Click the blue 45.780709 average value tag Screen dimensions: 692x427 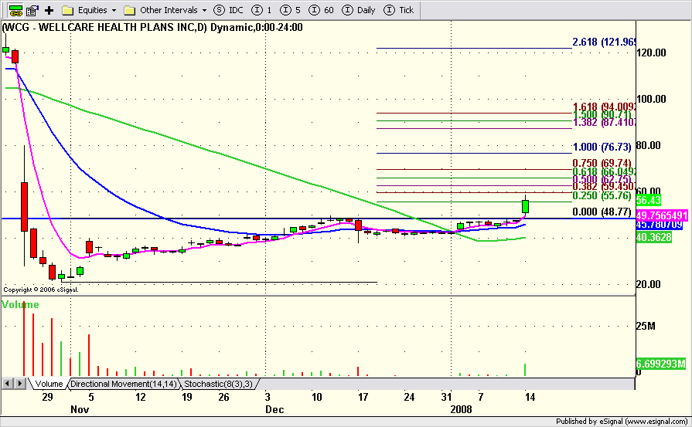click(659, 225)
